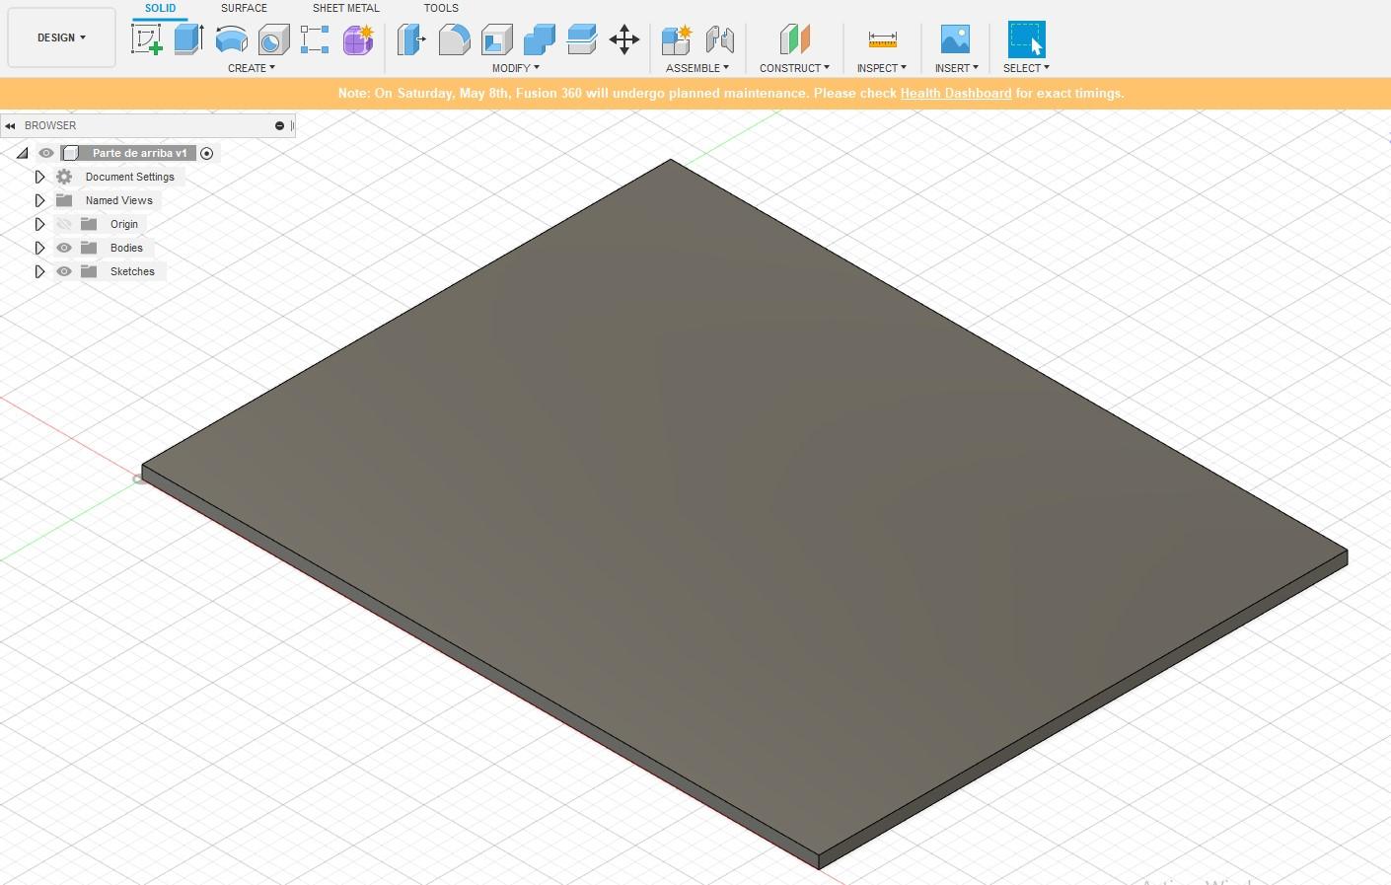Select the Offset Face tool
1391x885 pixels.
point(582,39)
